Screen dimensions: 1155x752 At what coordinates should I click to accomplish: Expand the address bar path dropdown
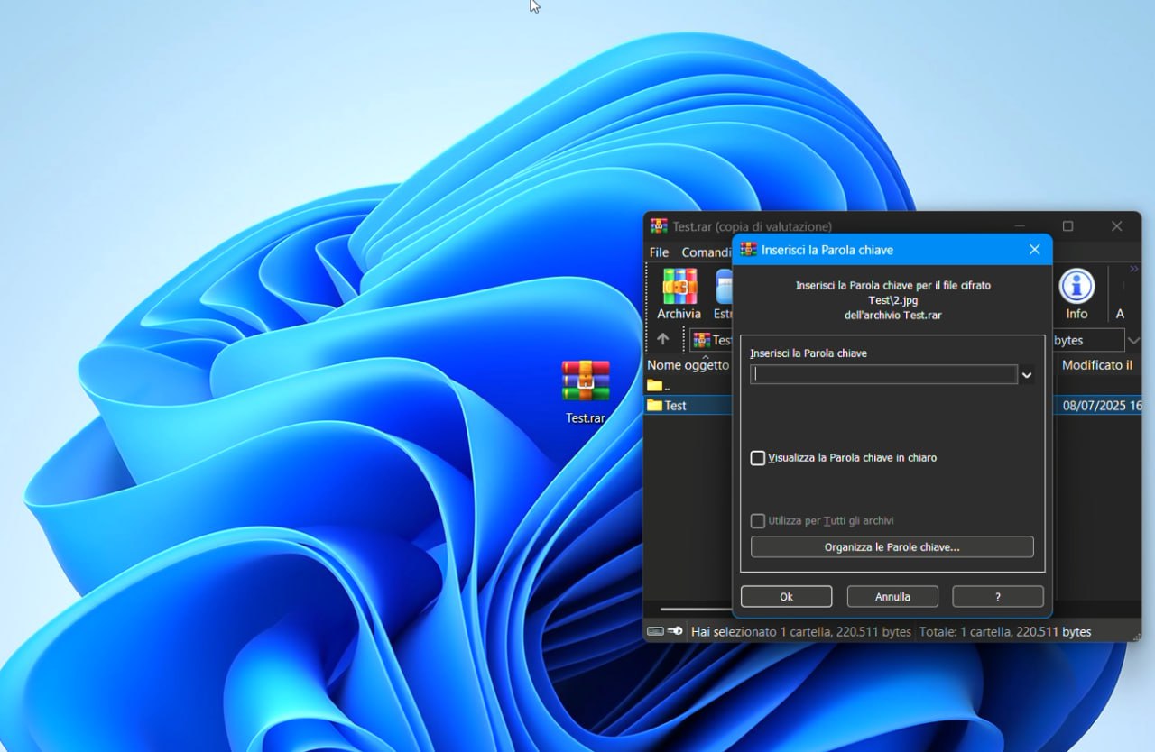[x=1134, y=340]
